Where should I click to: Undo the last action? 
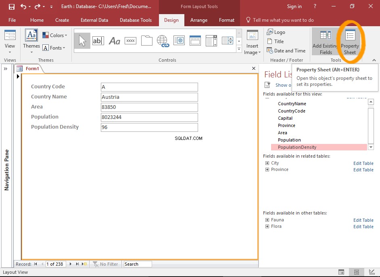click(23, 6)
